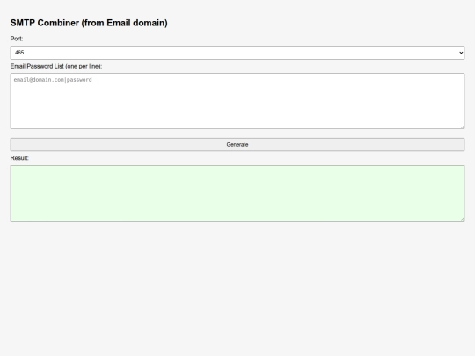
Task: Click the "Result:" label
Action: [19, 158]
